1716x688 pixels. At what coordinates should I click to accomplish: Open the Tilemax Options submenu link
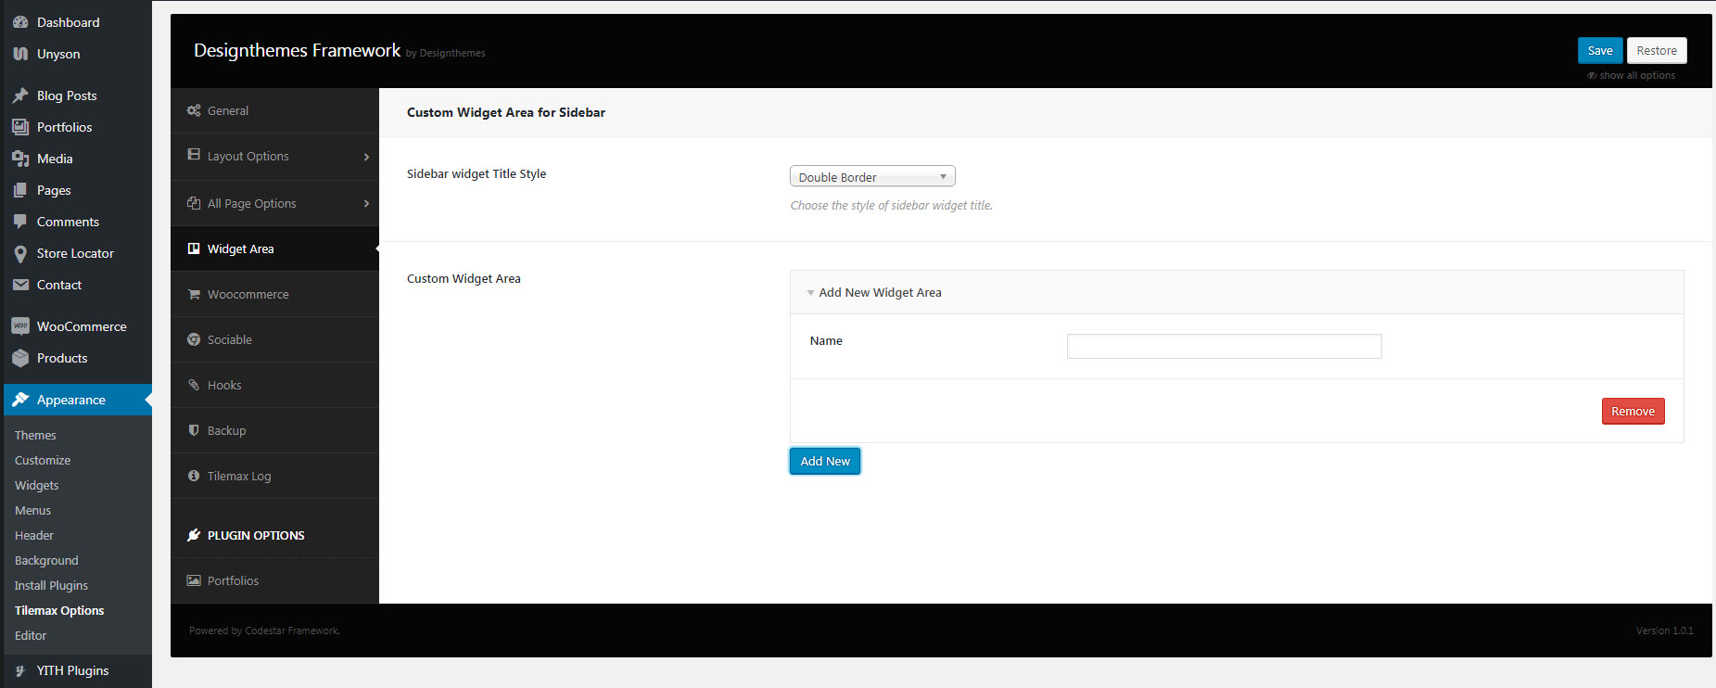pyautogui.click(x=59, y=610)
